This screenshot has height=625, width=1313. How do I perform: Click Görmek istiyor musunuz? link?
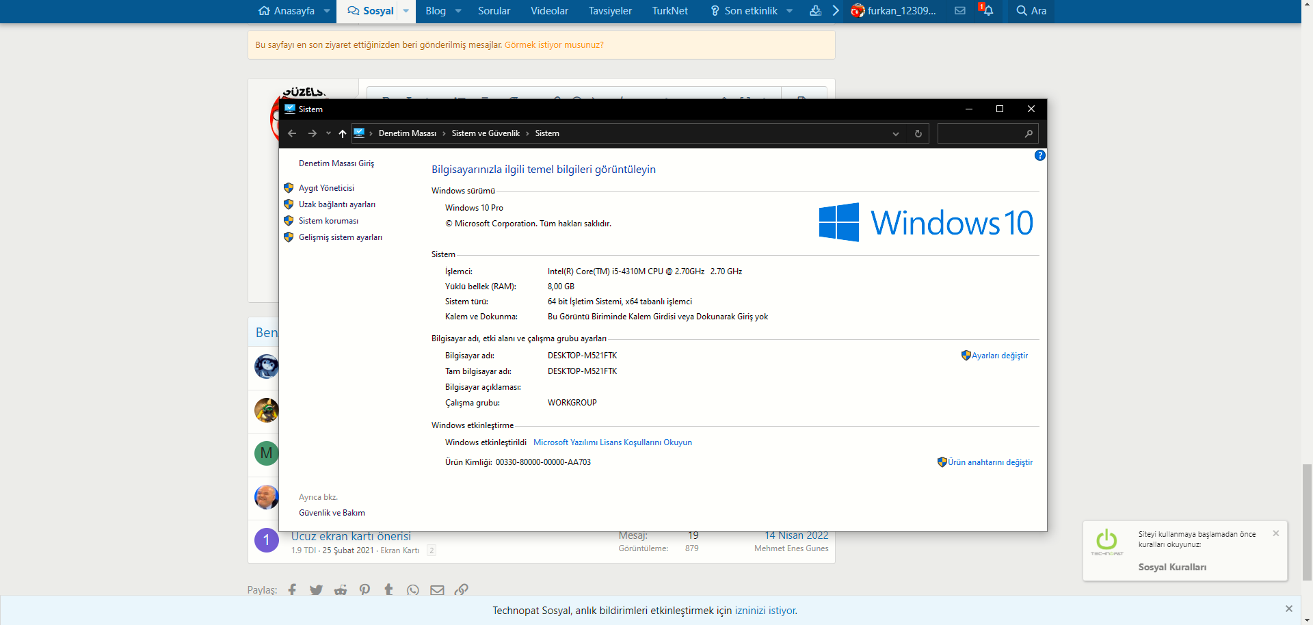[x=554, y=45]
